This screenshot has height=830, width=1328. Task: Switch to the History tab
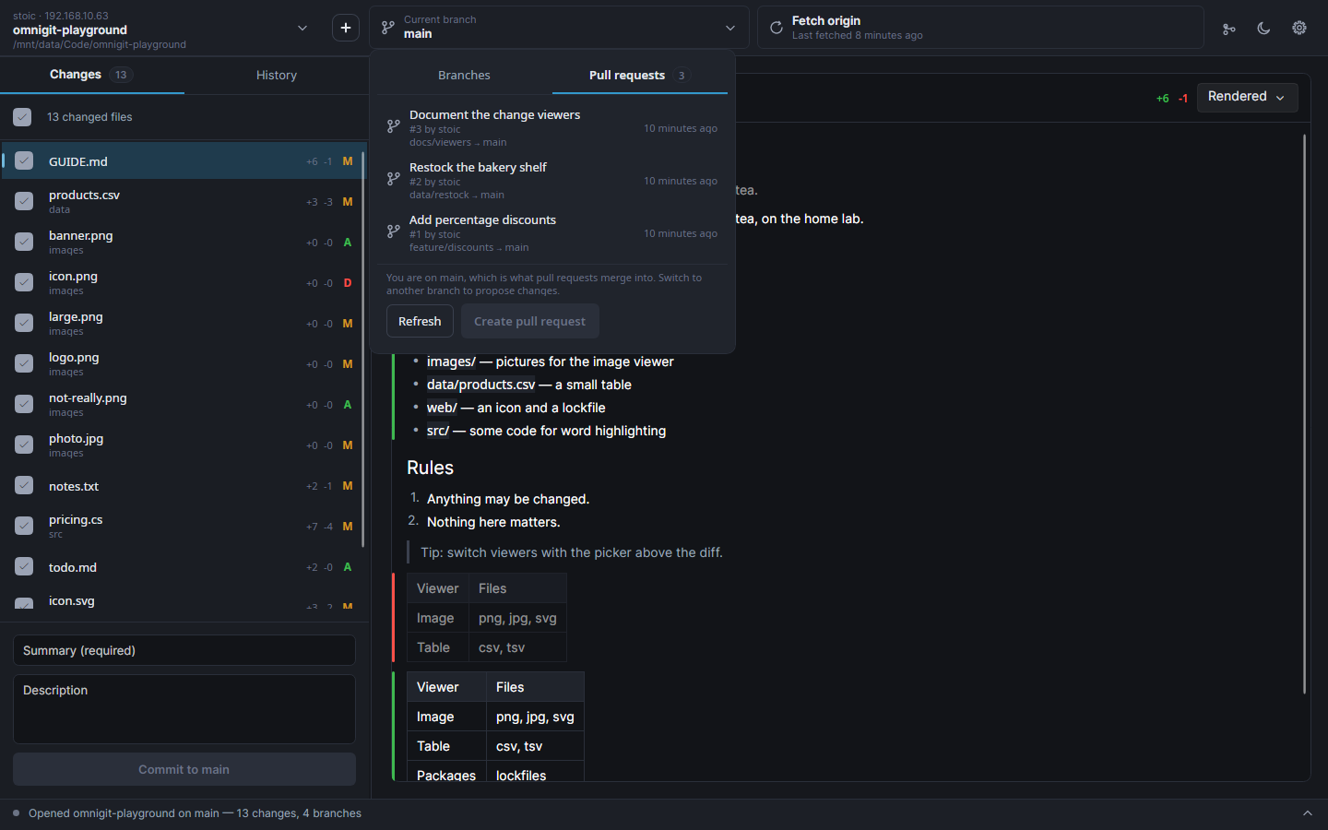pyautogui.click(x=277, y=75)
